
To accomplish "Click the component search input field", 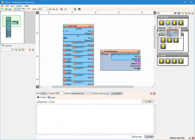I will 165,13.
